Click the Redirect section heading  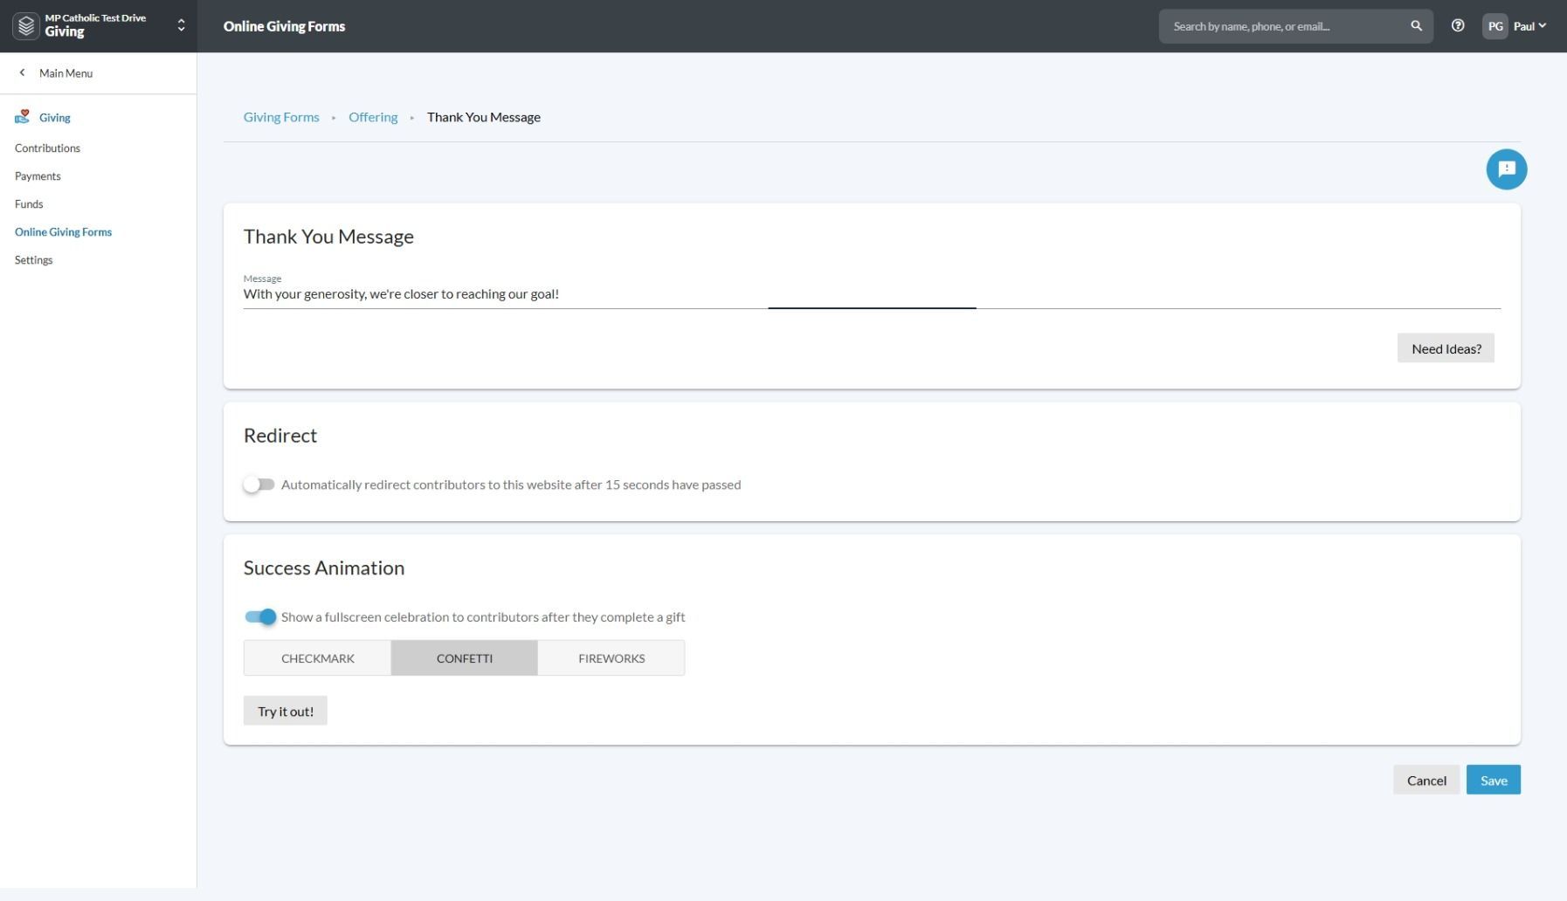280,436
